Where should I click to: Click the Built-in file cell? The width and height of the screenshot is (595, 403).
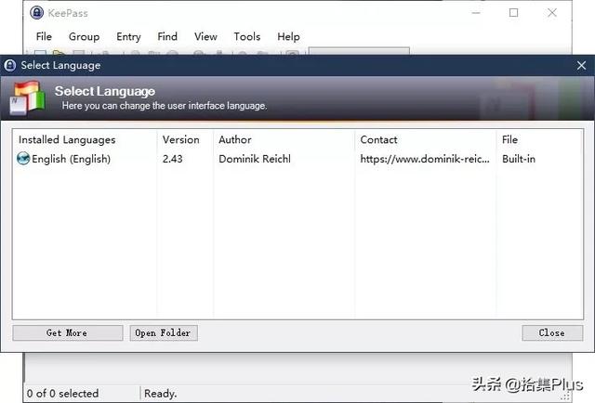point(519,159)
